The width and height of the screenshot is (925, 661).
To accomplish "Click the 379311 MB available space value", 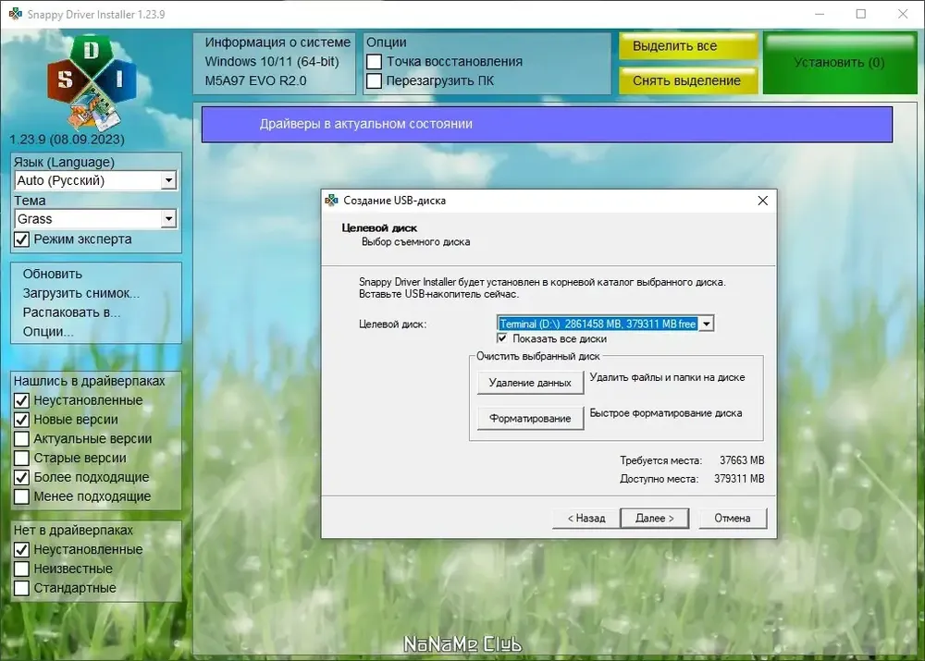I will 739,479.
